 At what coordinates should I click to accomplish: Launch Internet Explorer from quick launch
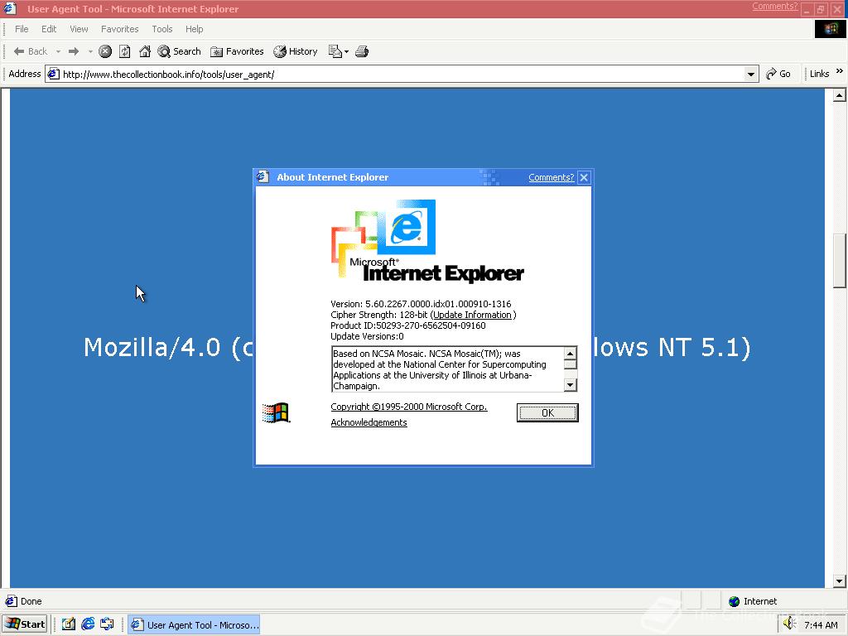click(88, 624)
